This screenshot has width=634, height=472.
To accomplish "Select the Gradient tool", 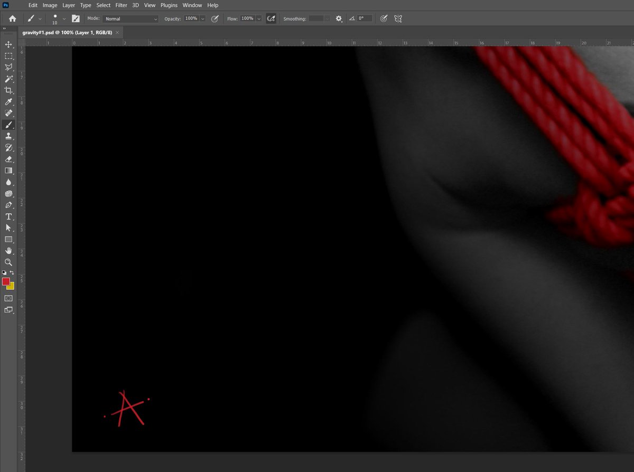I will pos(8,171).
